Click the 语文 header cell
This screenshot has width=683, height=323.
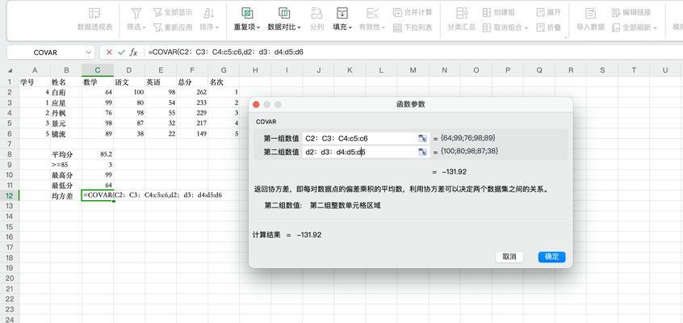point(129,82)
